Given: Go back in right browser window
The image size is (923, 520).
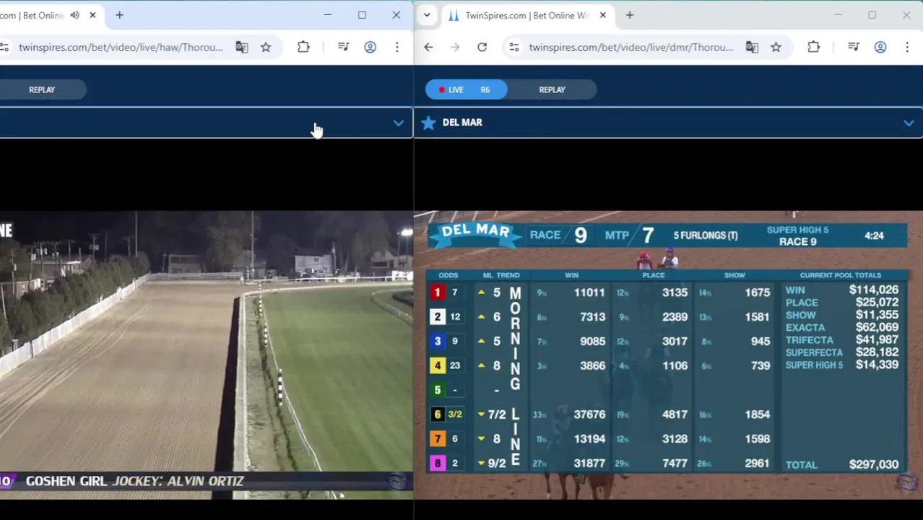Looking at the screenshot, I should [428, 47].
